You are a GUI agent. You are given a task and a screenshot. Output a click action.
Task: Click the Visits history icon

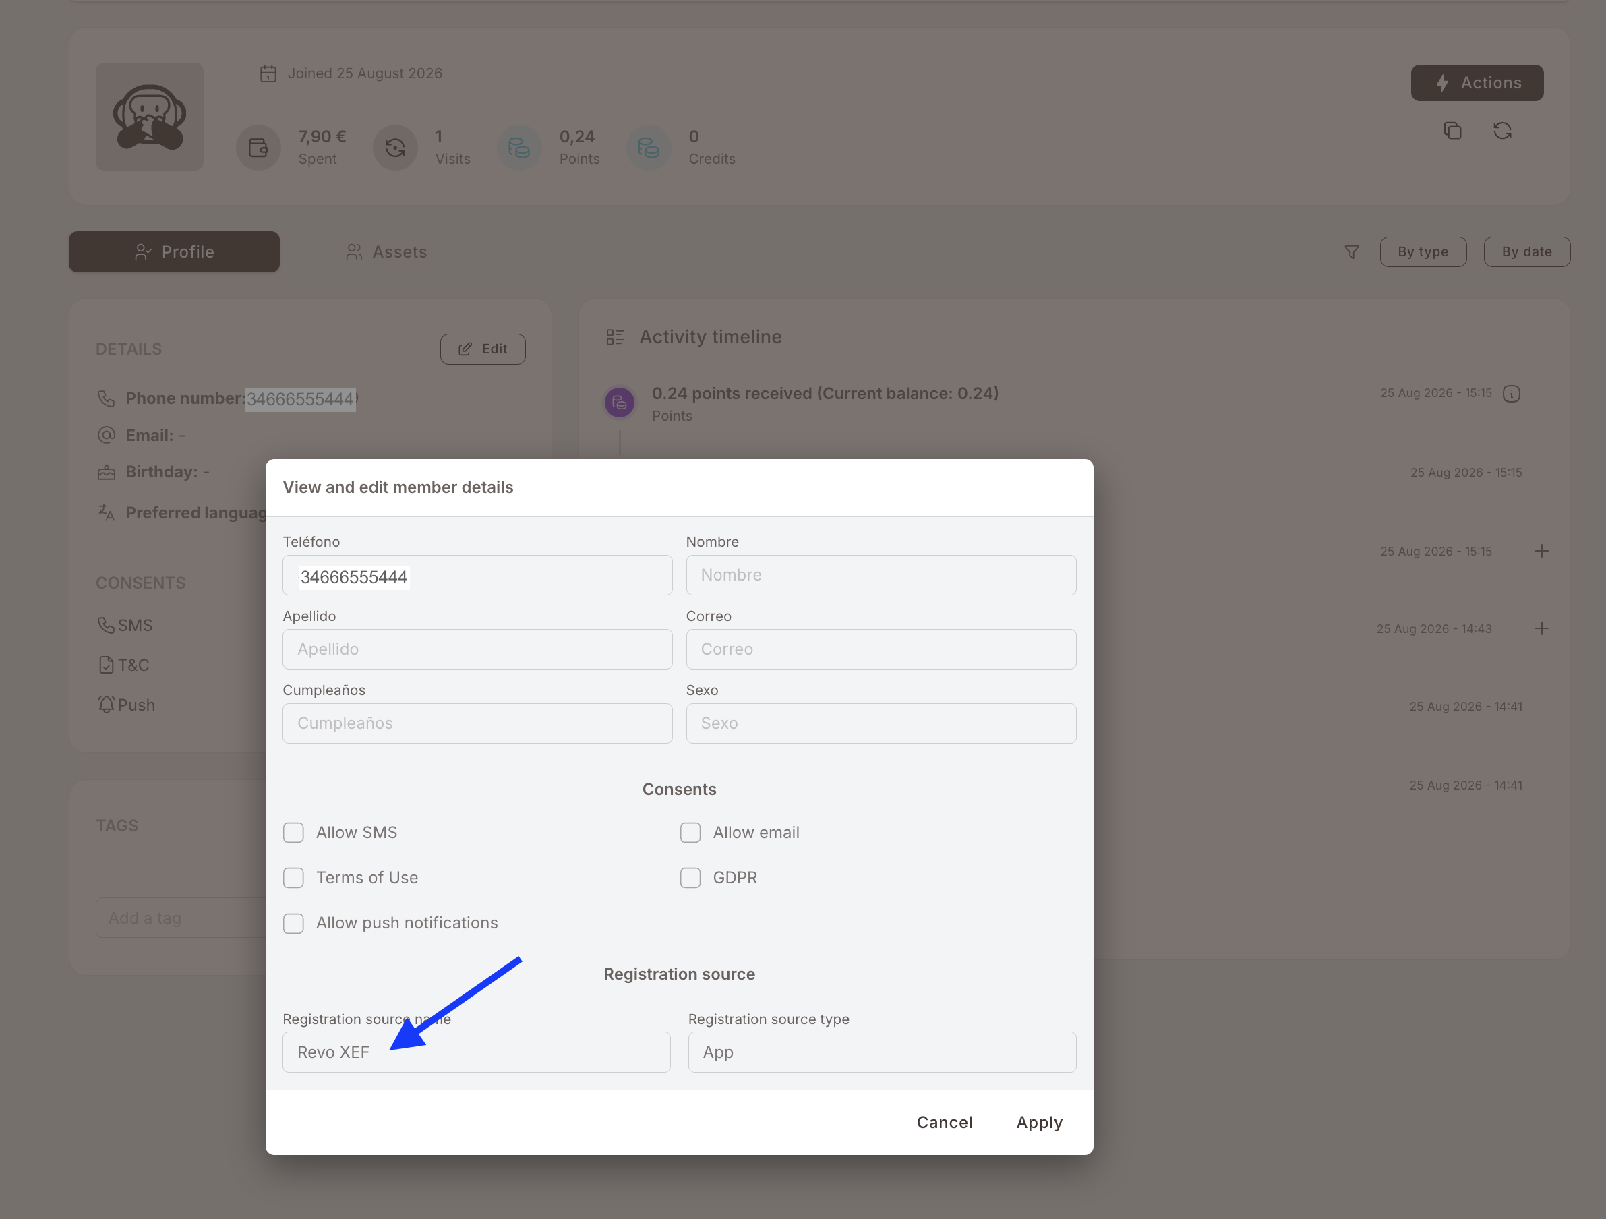[x=395, y=148]
